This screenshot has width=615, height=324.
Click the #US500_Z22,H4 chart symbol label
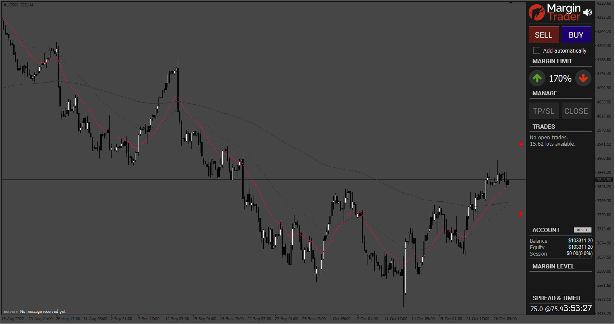pos(18,5)
